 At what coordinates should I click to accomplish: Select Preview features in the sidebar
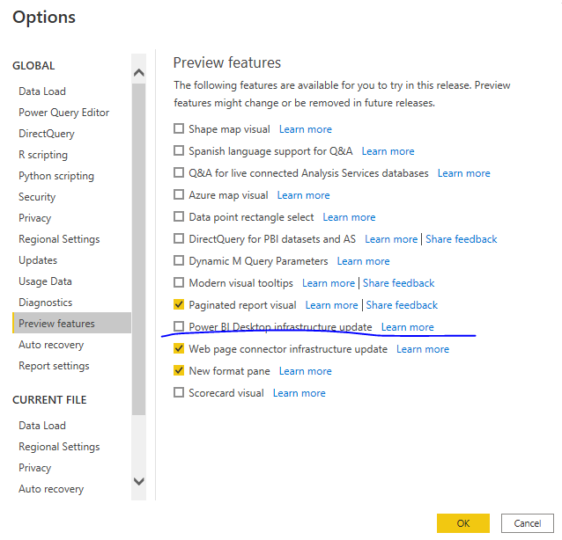[x=71, y=323]
